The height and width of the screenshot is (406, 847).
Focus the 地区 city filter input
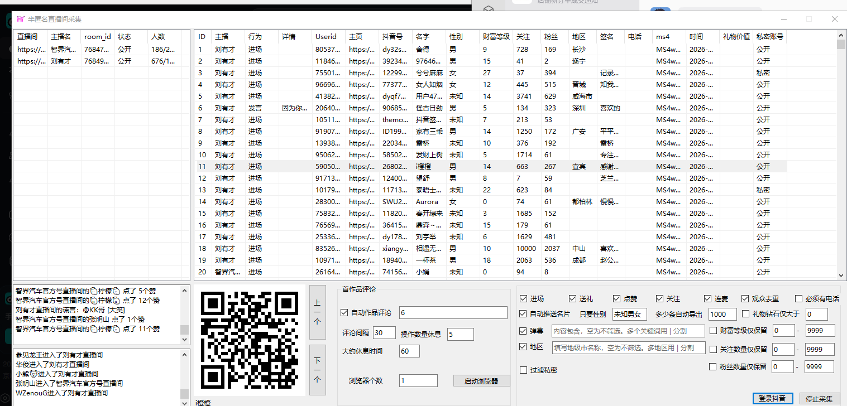tap(628, 347)
